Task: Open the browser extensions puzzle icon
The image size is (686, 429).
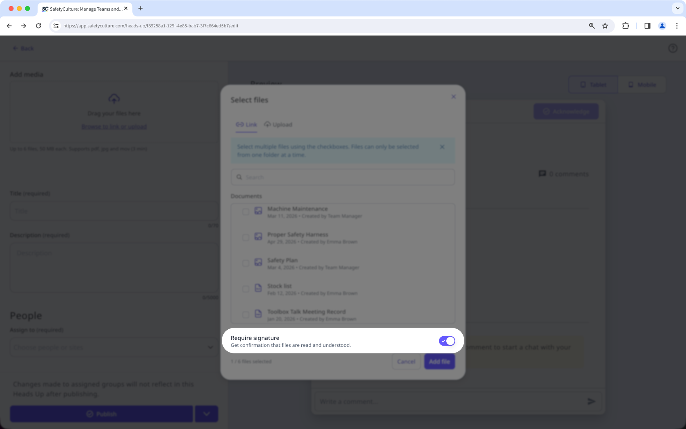Action: coord(626,26)
